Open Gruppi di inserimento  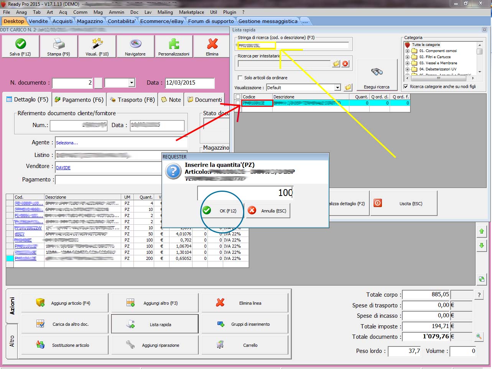point(245,324)
